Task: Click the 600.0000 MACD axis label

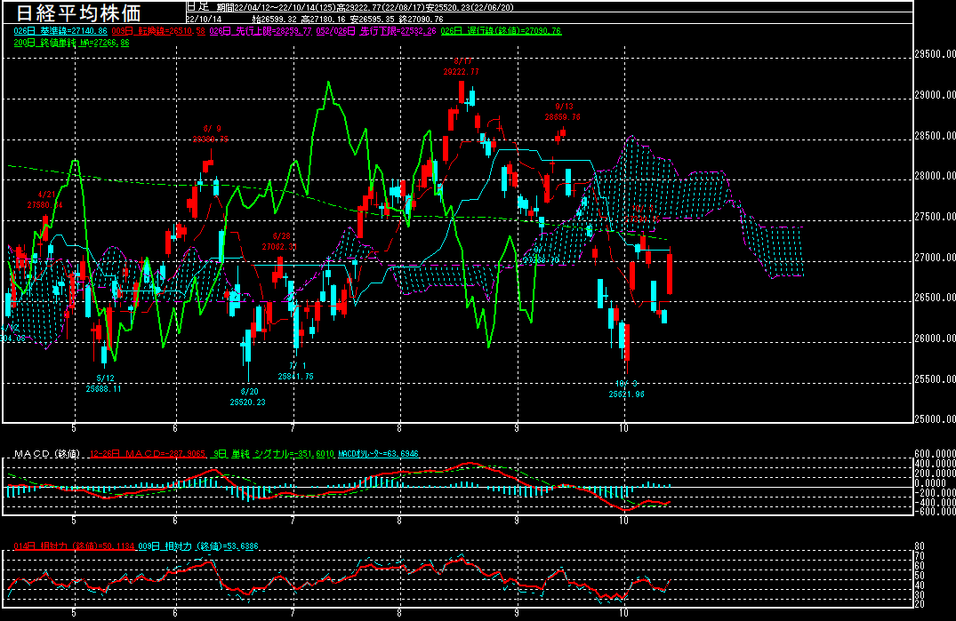Action: (x=935, y=454)
